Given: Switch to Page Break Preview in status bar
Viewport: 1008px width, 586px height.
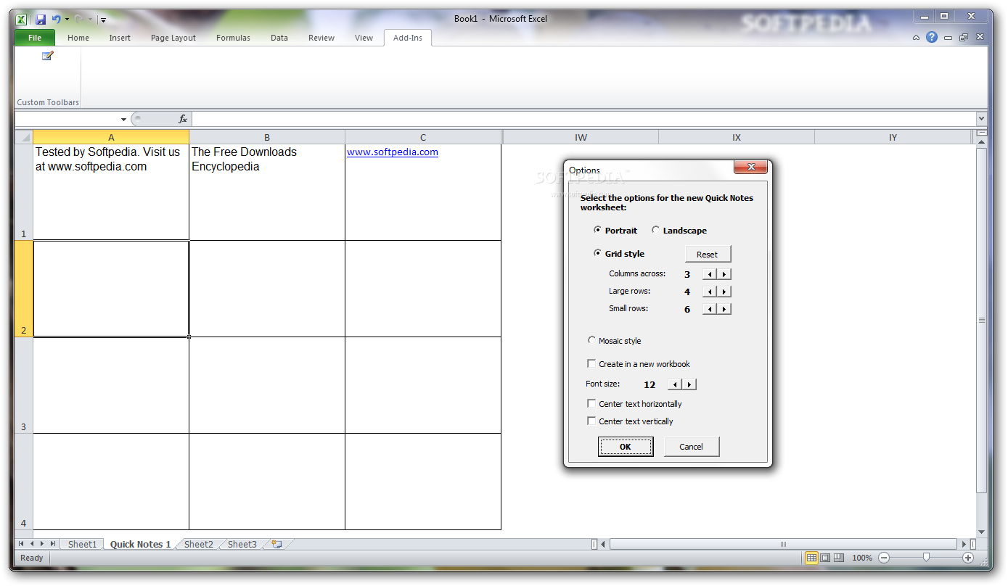Looking at the screenshot, I should pyautogui.click(x=839, y=558).
